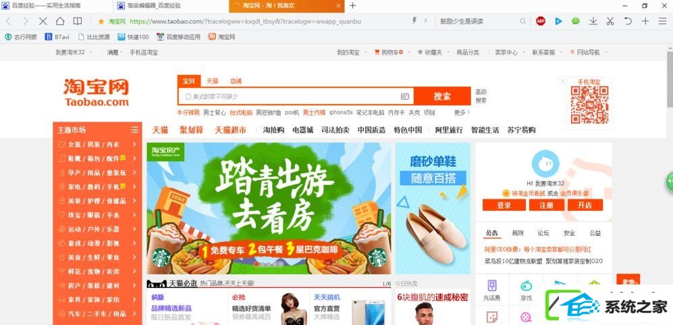
Task: Open the ABP adblock extension icon
Action: coord(541,21)
